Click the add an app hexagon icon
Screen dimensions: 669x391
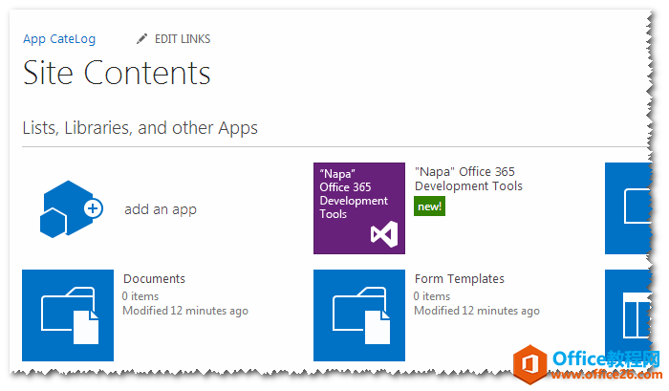72,208
